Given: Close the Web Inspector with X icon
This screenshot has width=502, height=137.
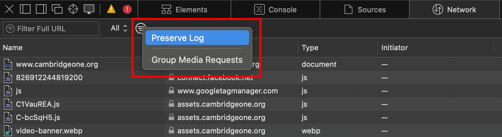Looking at the screenshot, I should pyautogui.click(x=9, y=9).
